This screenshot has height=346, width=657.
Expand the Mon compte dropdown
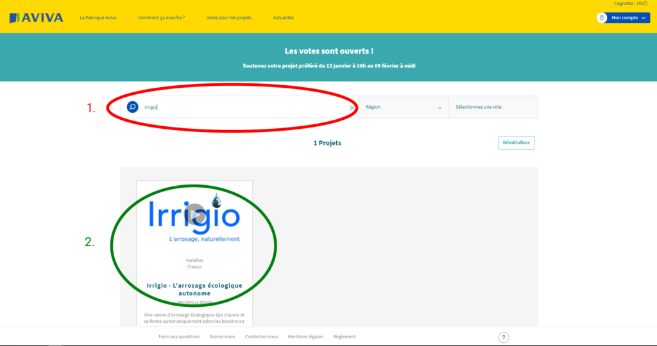[x=627, y=17]
